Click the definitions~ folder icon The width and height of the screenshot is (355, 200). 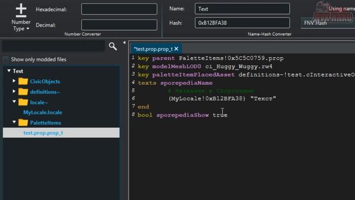tap(23, 92)
